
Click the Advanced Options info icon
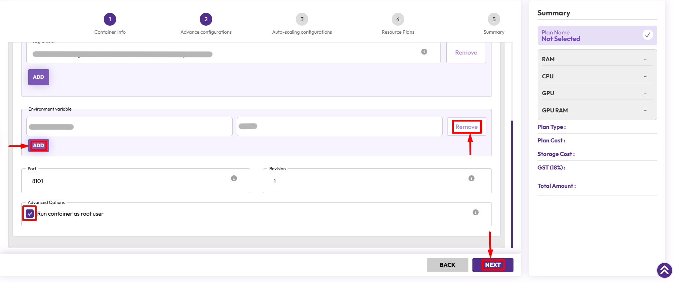(x=475, y=212)
